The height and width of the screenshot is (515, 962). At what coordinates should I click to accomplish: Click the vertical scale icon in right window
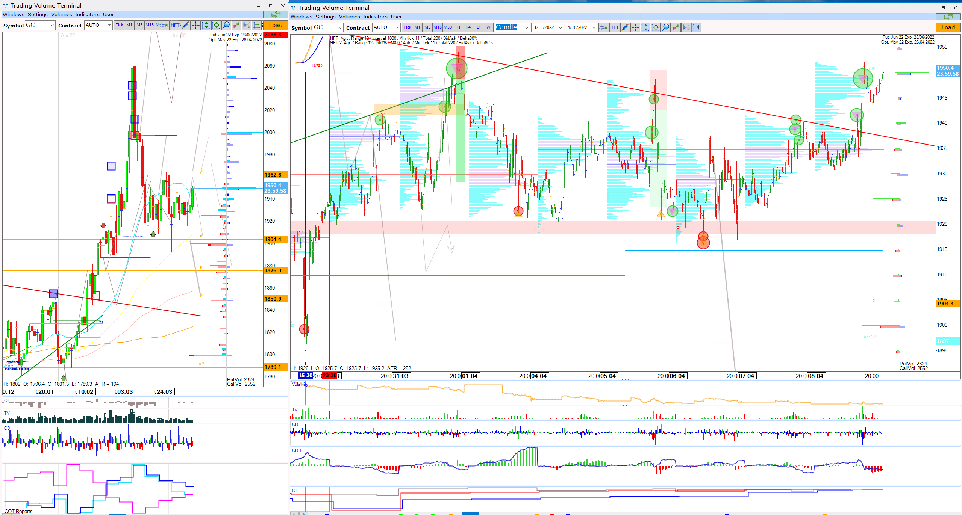tap(645, 27)
